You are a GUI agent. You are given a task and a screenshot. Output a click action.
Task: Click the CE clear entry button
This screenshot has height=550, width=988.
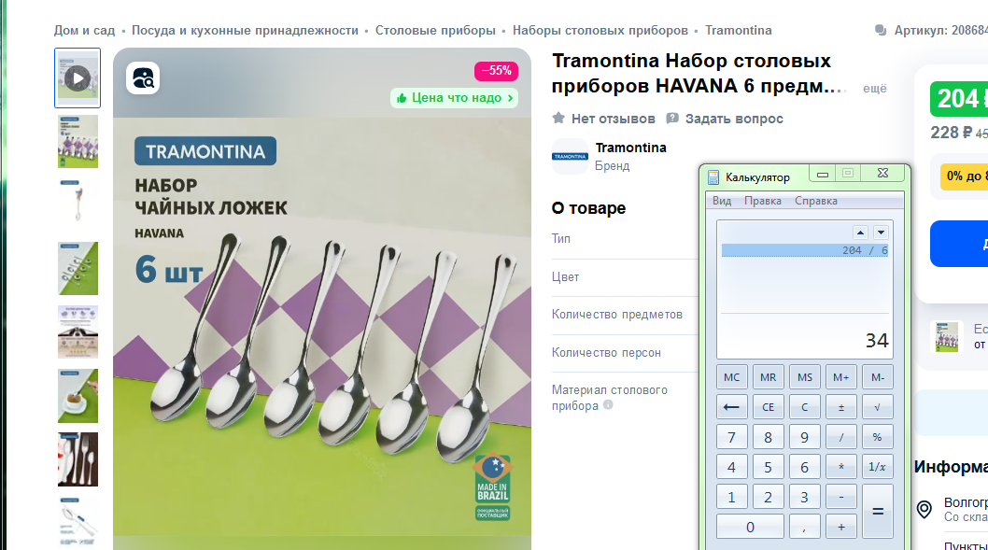point(769,407)
